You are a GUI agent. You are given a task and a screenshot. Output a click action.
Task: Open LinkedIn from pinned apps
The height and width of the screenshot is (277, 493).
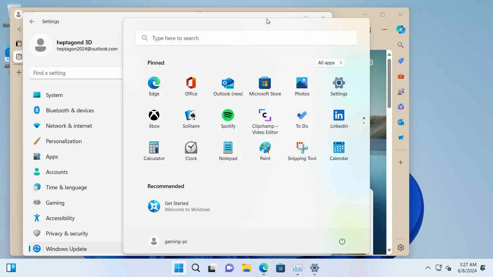339,119
